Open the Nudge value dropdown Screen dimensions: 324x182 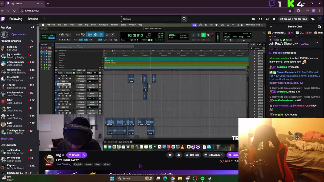pos(187,38)
